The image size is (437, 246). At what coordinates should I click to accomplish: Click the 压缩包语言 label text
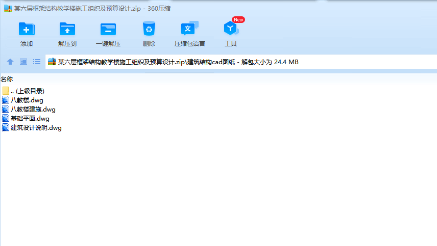[x=189, y=44]
